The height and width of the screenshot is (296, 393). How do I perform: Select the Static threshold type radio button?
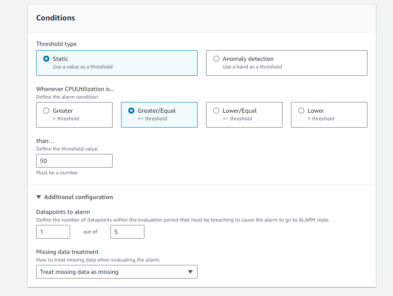point(46,59)
